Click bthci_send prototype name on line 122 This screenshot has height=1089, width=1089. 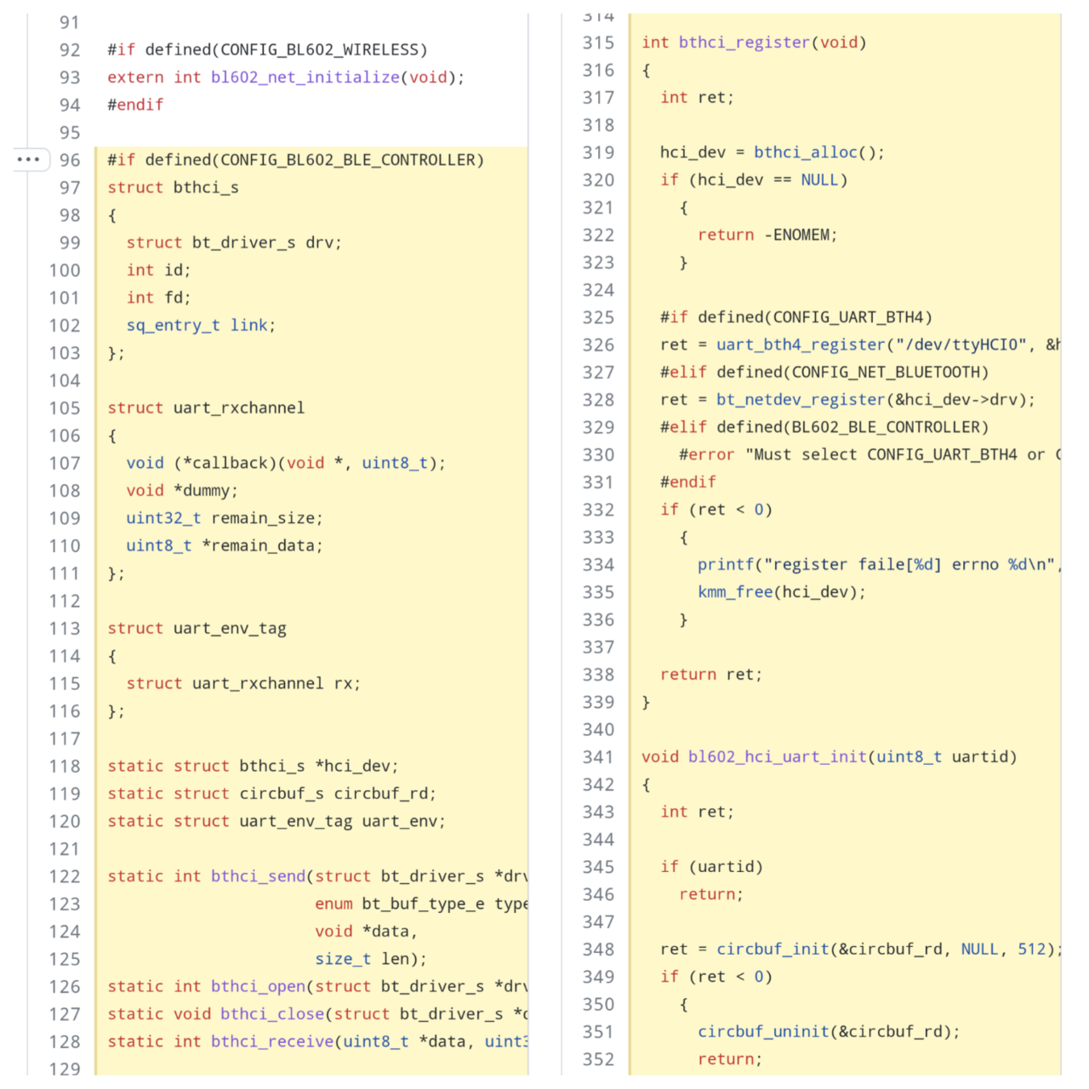(x=258, y=876)
